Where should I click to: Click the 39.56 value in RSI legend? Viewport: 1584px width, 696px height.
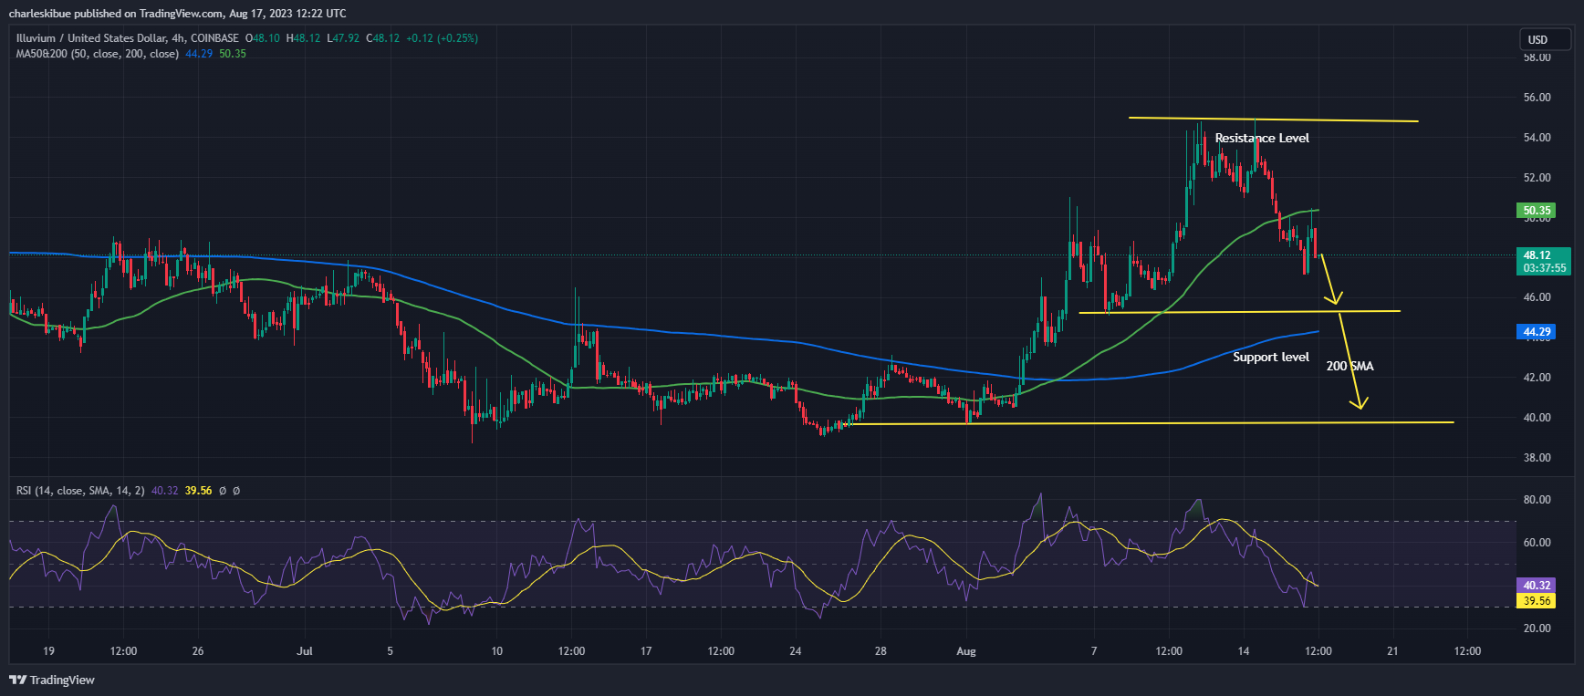198,491
